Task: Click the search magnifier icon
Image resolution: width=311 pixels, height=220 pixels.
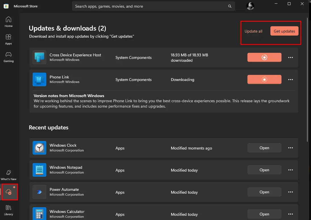Action: click(x=230, y=6)
